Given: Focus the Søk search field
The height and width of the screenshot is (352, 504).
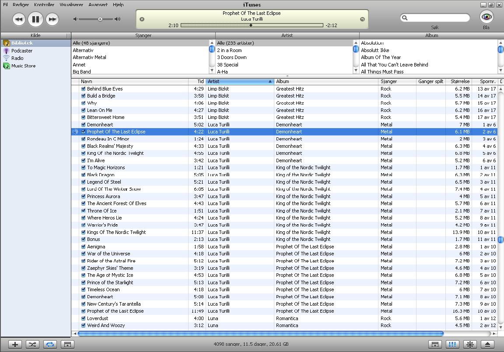Looking at the screenshot, I should click(435, 17).
